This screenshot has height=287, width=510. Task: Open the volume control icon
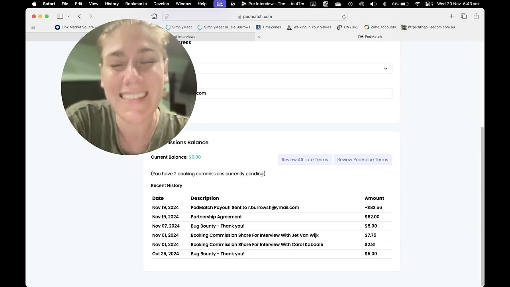[373, 4]
